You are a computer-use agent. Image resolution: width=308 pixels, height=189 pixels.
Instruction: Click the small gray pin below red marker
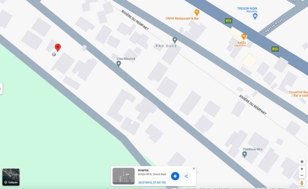(54, 54)
